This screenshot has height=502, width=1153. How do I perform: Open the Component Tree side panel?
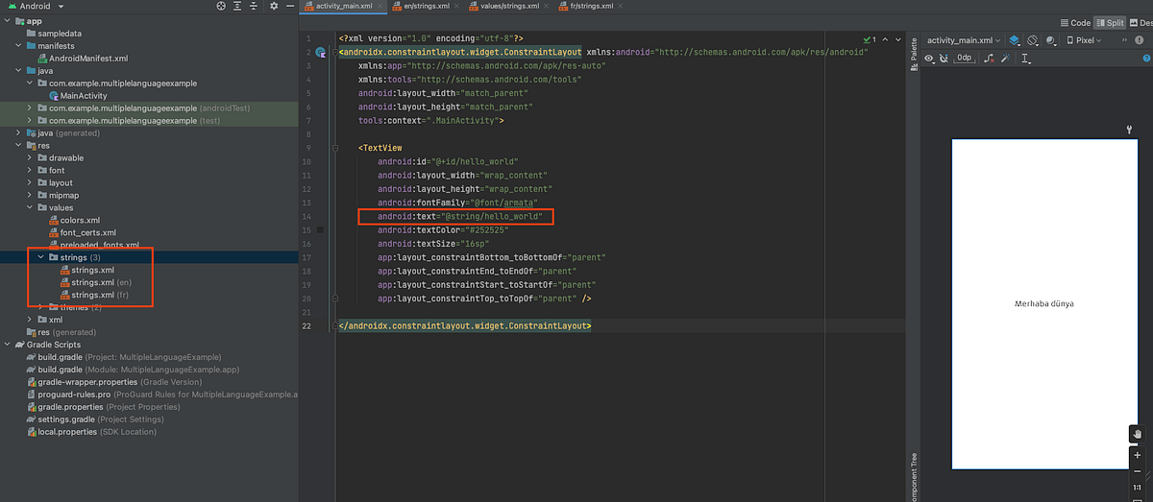[913, 477]
